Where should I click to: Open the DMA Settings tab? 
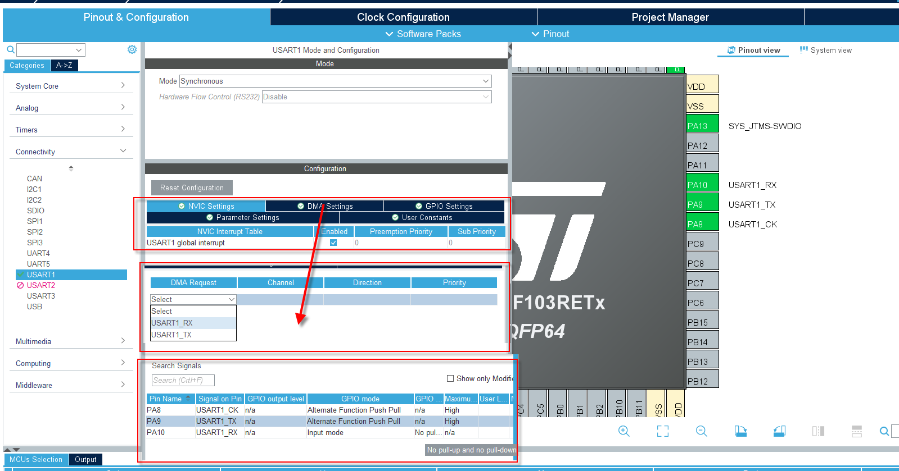325,206
